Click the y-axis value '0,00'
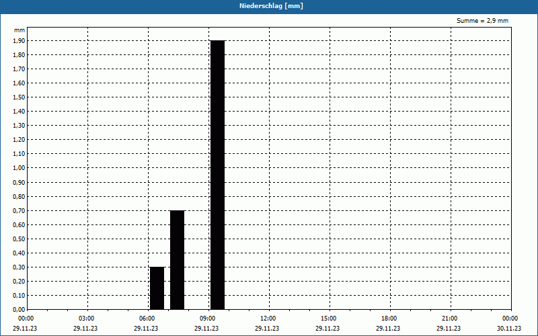 pos(19,310)
